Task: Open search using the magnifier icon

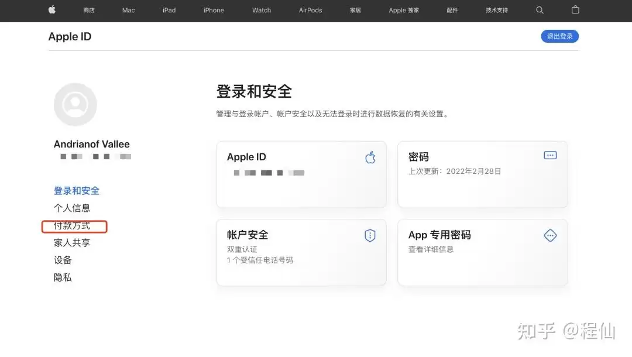Action: click(x=540, y=10)
